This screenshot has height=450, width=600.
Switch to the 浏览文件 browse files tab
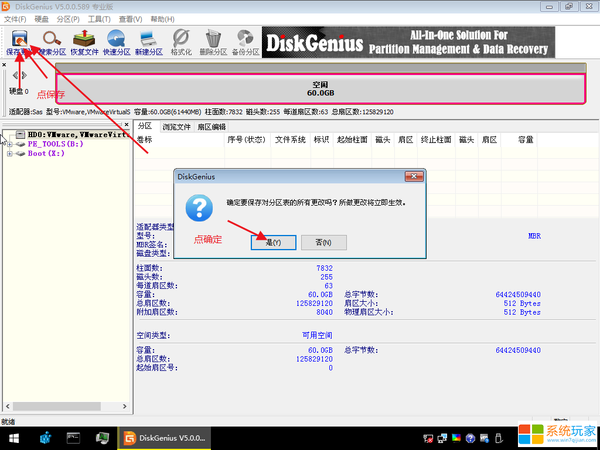(x=176, y=127)
